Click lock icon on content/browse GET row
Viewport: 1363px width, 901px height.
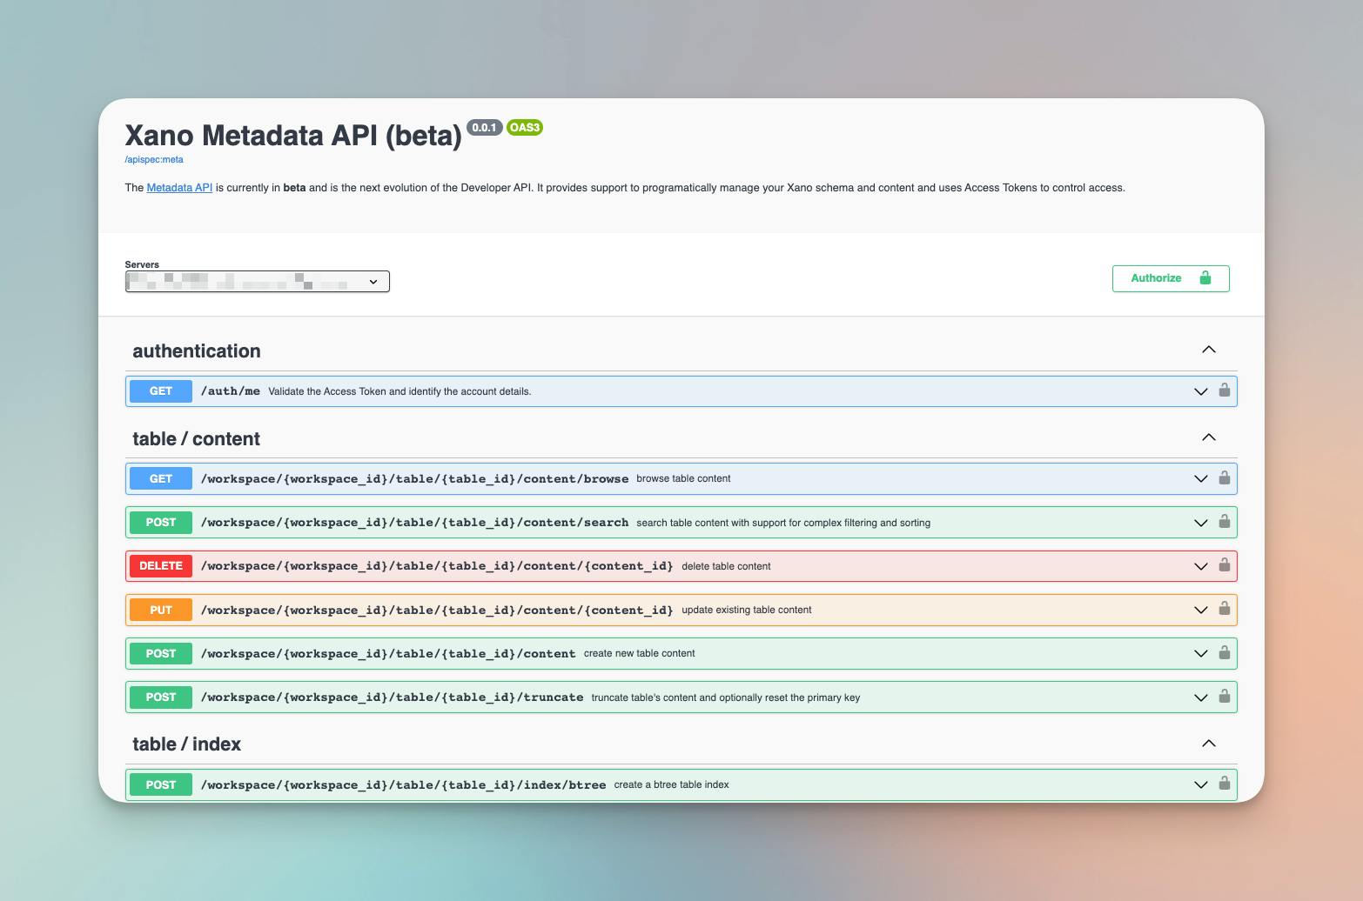coord(1224,477)
